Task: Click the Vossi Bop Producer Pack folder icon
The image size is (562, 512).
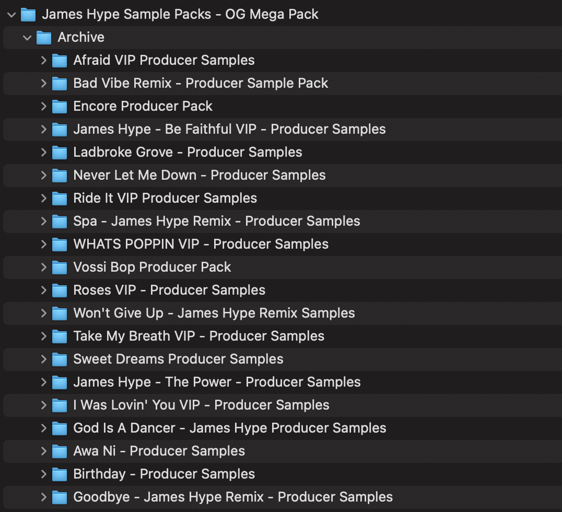Action: tap(60, 267)
